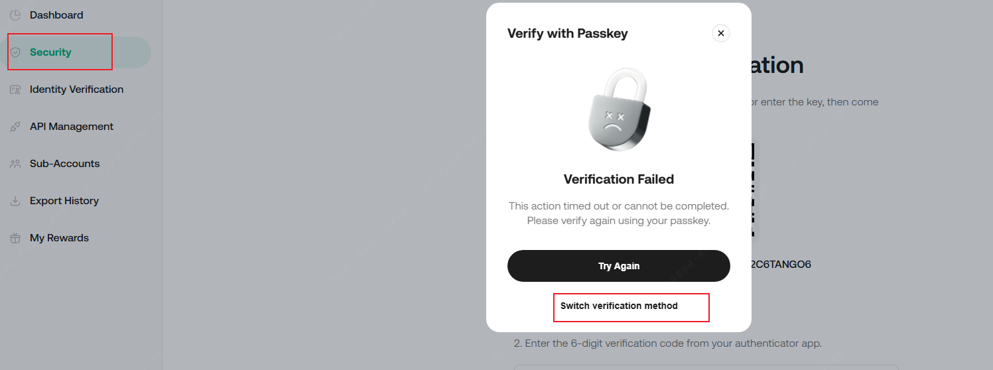The height and width of the screenshot is (370, 993).
Task: Click Switch verification method link
Action: point(619,306)
